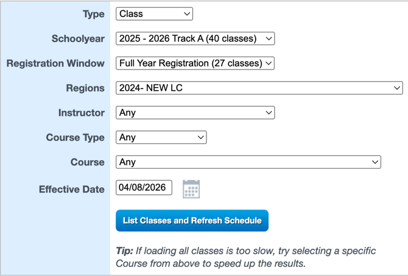Viewport: 408px width, 276px height.
Task: Click the Type field label
Action: click(93, 14)
